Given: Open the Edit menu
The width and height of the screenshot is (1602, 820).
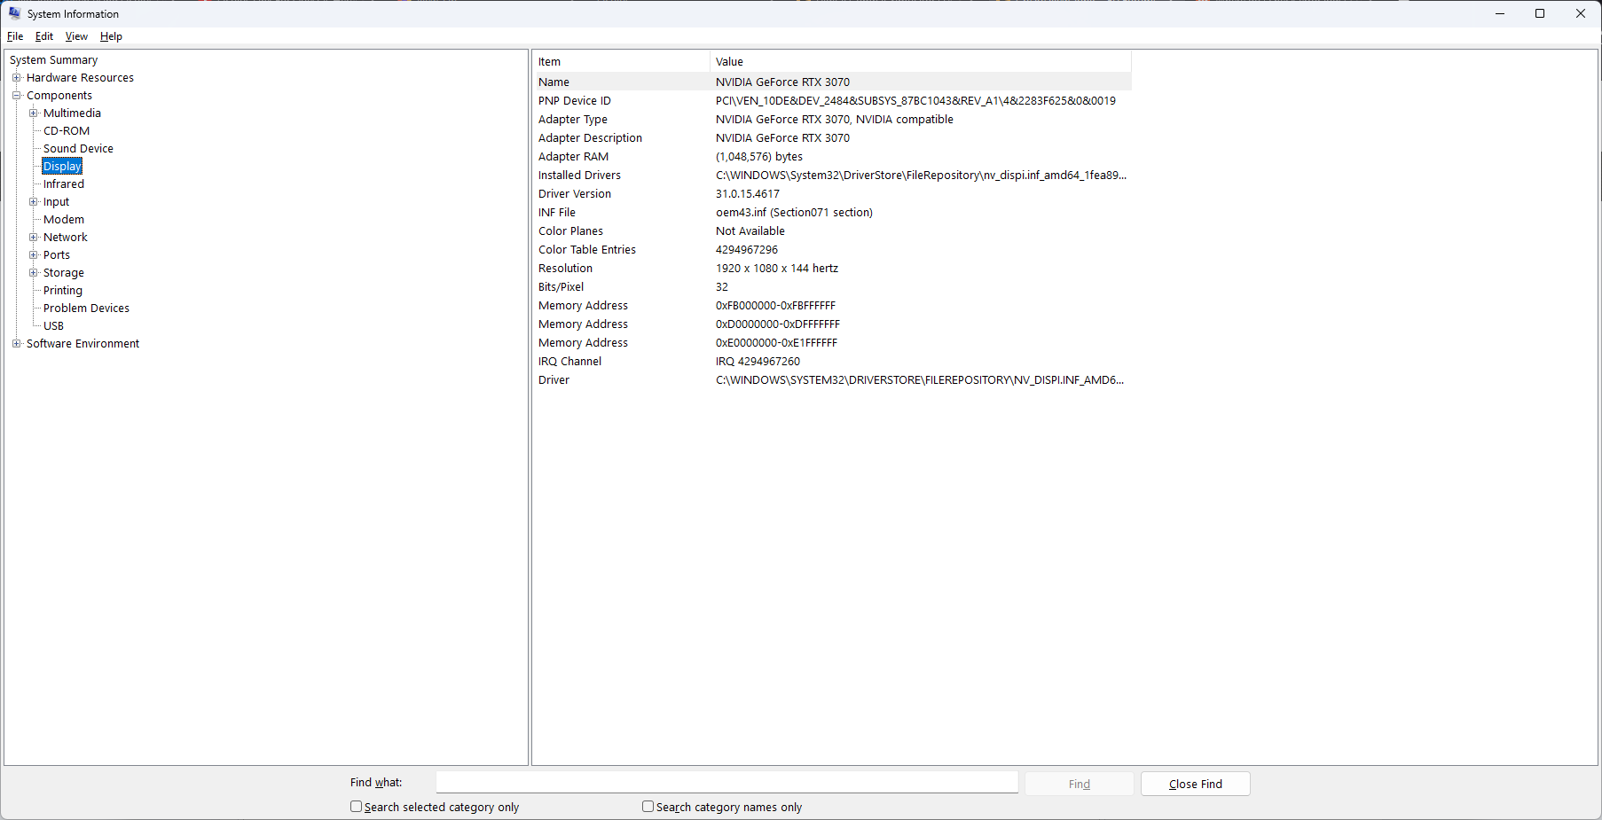Looking at the screenshot, I should 44,36.
